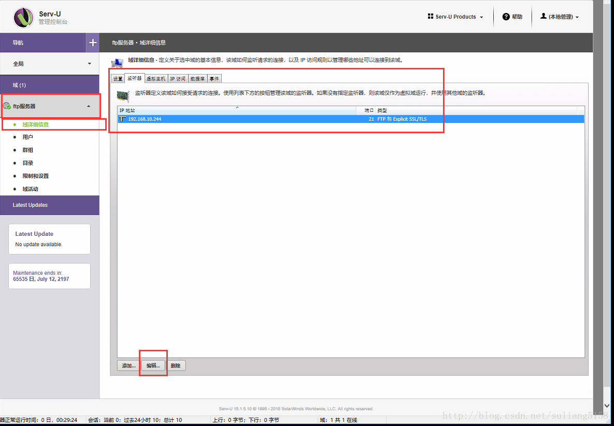The height and width of the screenshot is (426, 614).
Task: Select the 192.168.10.244 IP address cell
Action: (145, 119)
